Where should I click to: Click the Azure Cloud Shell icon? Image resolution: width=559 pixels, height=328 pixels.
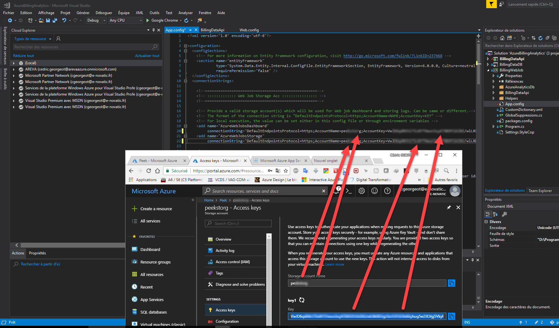[349, 191]
